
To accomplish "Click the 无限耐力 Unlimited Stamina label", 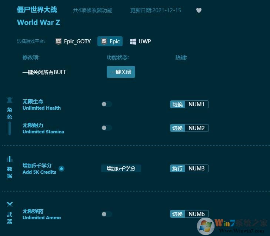I will tap(43, 128).
